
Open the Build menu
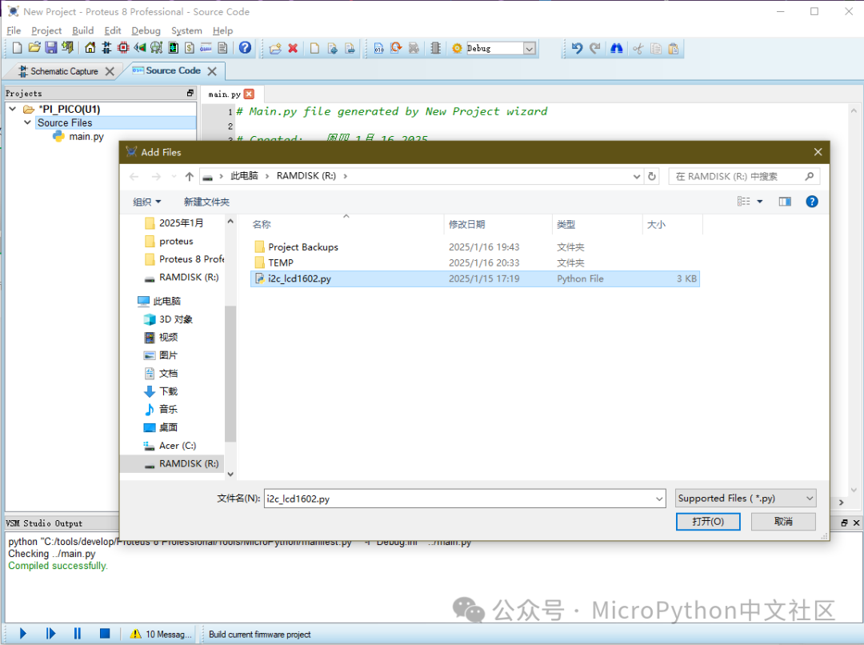click(82, 30)
